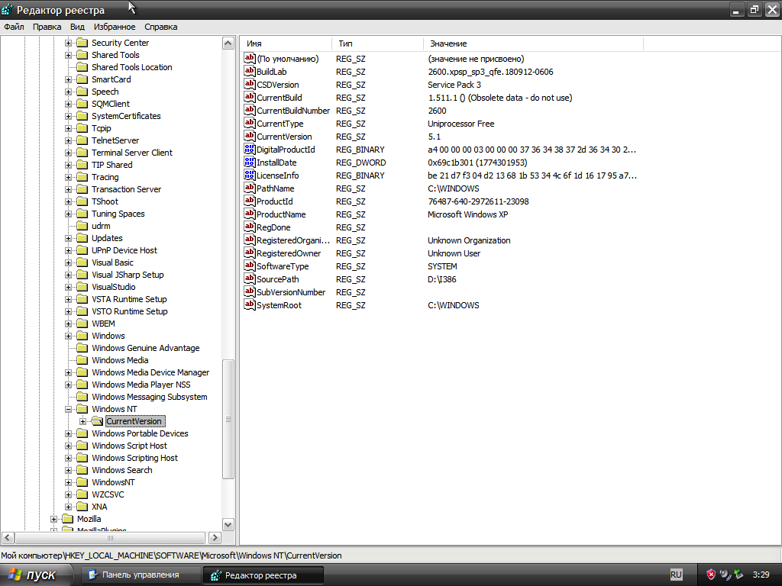Click the 3:29 taskbar clock
The image size is (782, 586).
pos(761,575)
